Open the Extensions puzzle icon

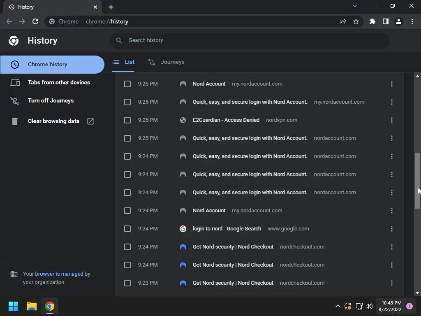(x=372, y=21)
